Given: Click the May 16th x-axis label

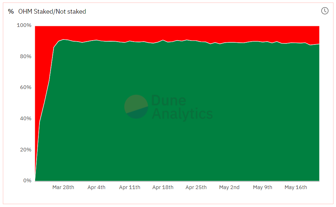Looking at the screenshot, I should point(296,187).
